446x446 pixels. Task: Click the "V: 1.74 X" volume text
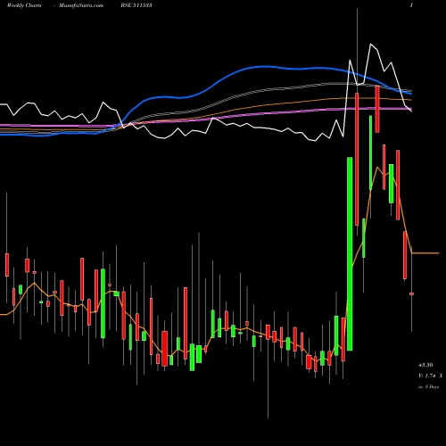pos(431,376)
